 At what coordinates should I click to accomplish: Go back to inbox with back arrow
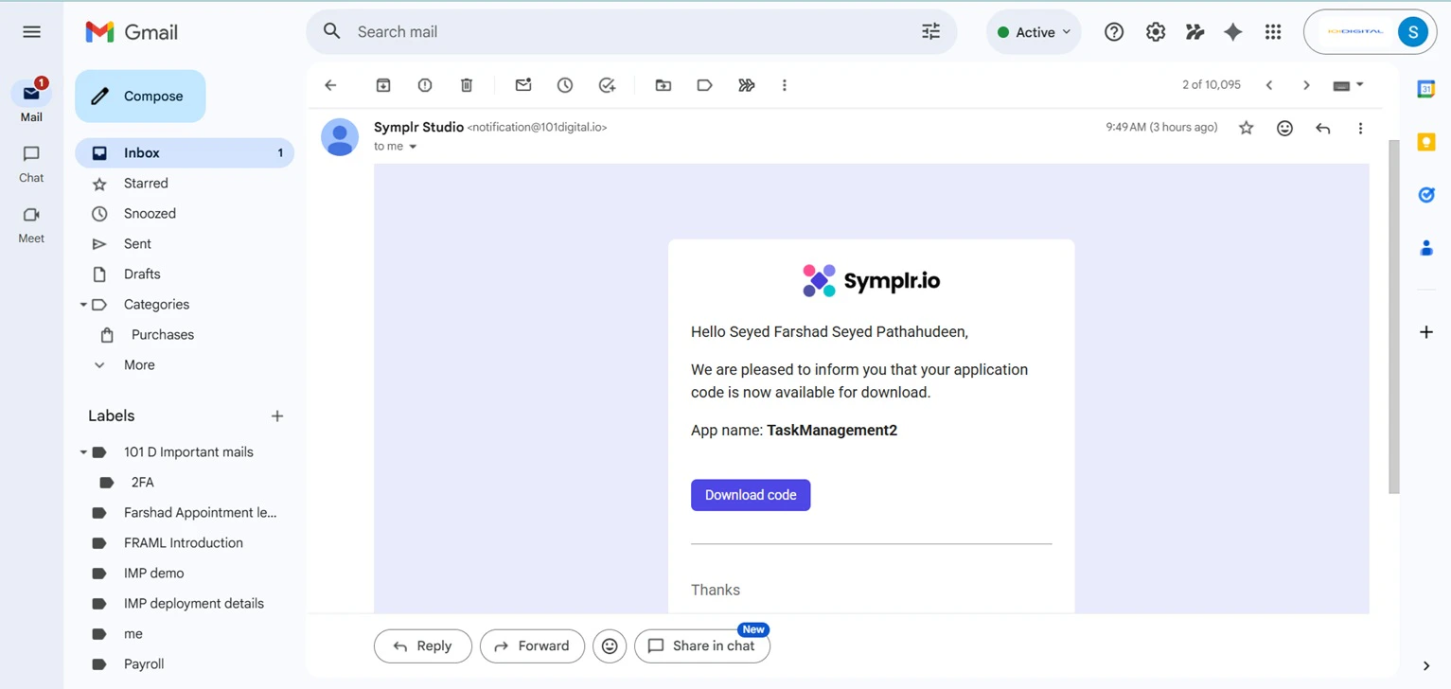click(x=330, y=85)
